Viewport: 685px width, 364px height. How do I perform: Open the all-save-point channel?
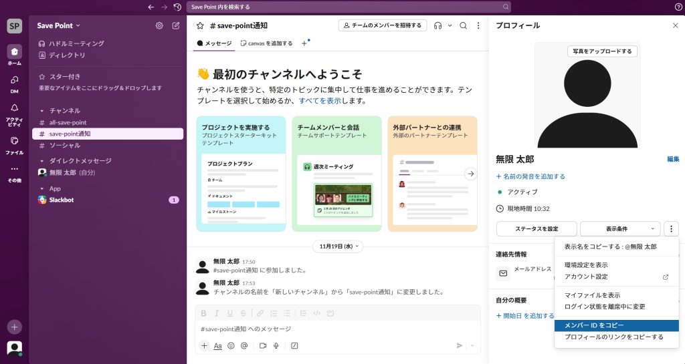(x=68, y=122)
